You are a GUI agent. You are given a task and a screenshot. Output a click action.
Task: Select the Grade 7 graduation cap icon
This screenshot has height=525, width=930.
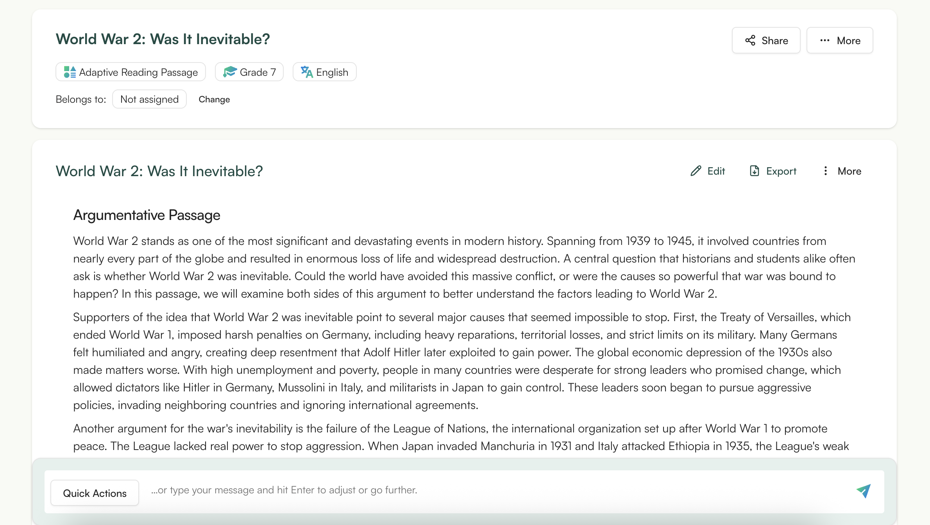coord(230,72)
